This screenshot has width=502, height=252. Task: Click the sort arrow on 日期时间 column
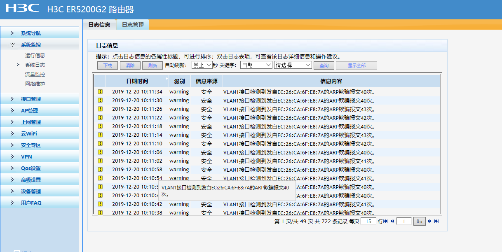(x=167, y=79)
